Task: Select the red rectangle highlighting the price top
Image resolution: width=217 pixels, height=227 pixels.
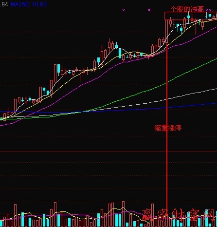Action: [191, 16]
